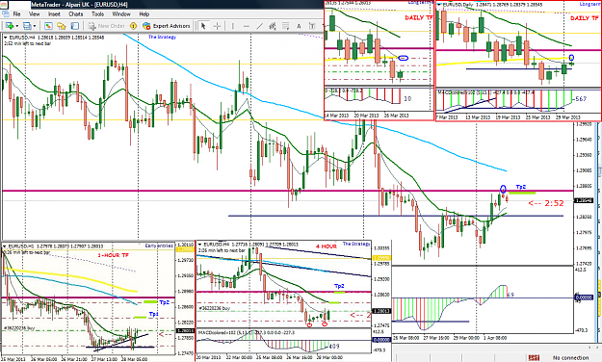Click MACD value '567' on Daily chart
Screen dimensions: 602x362
pyautogui.click(x=581, y=99)
